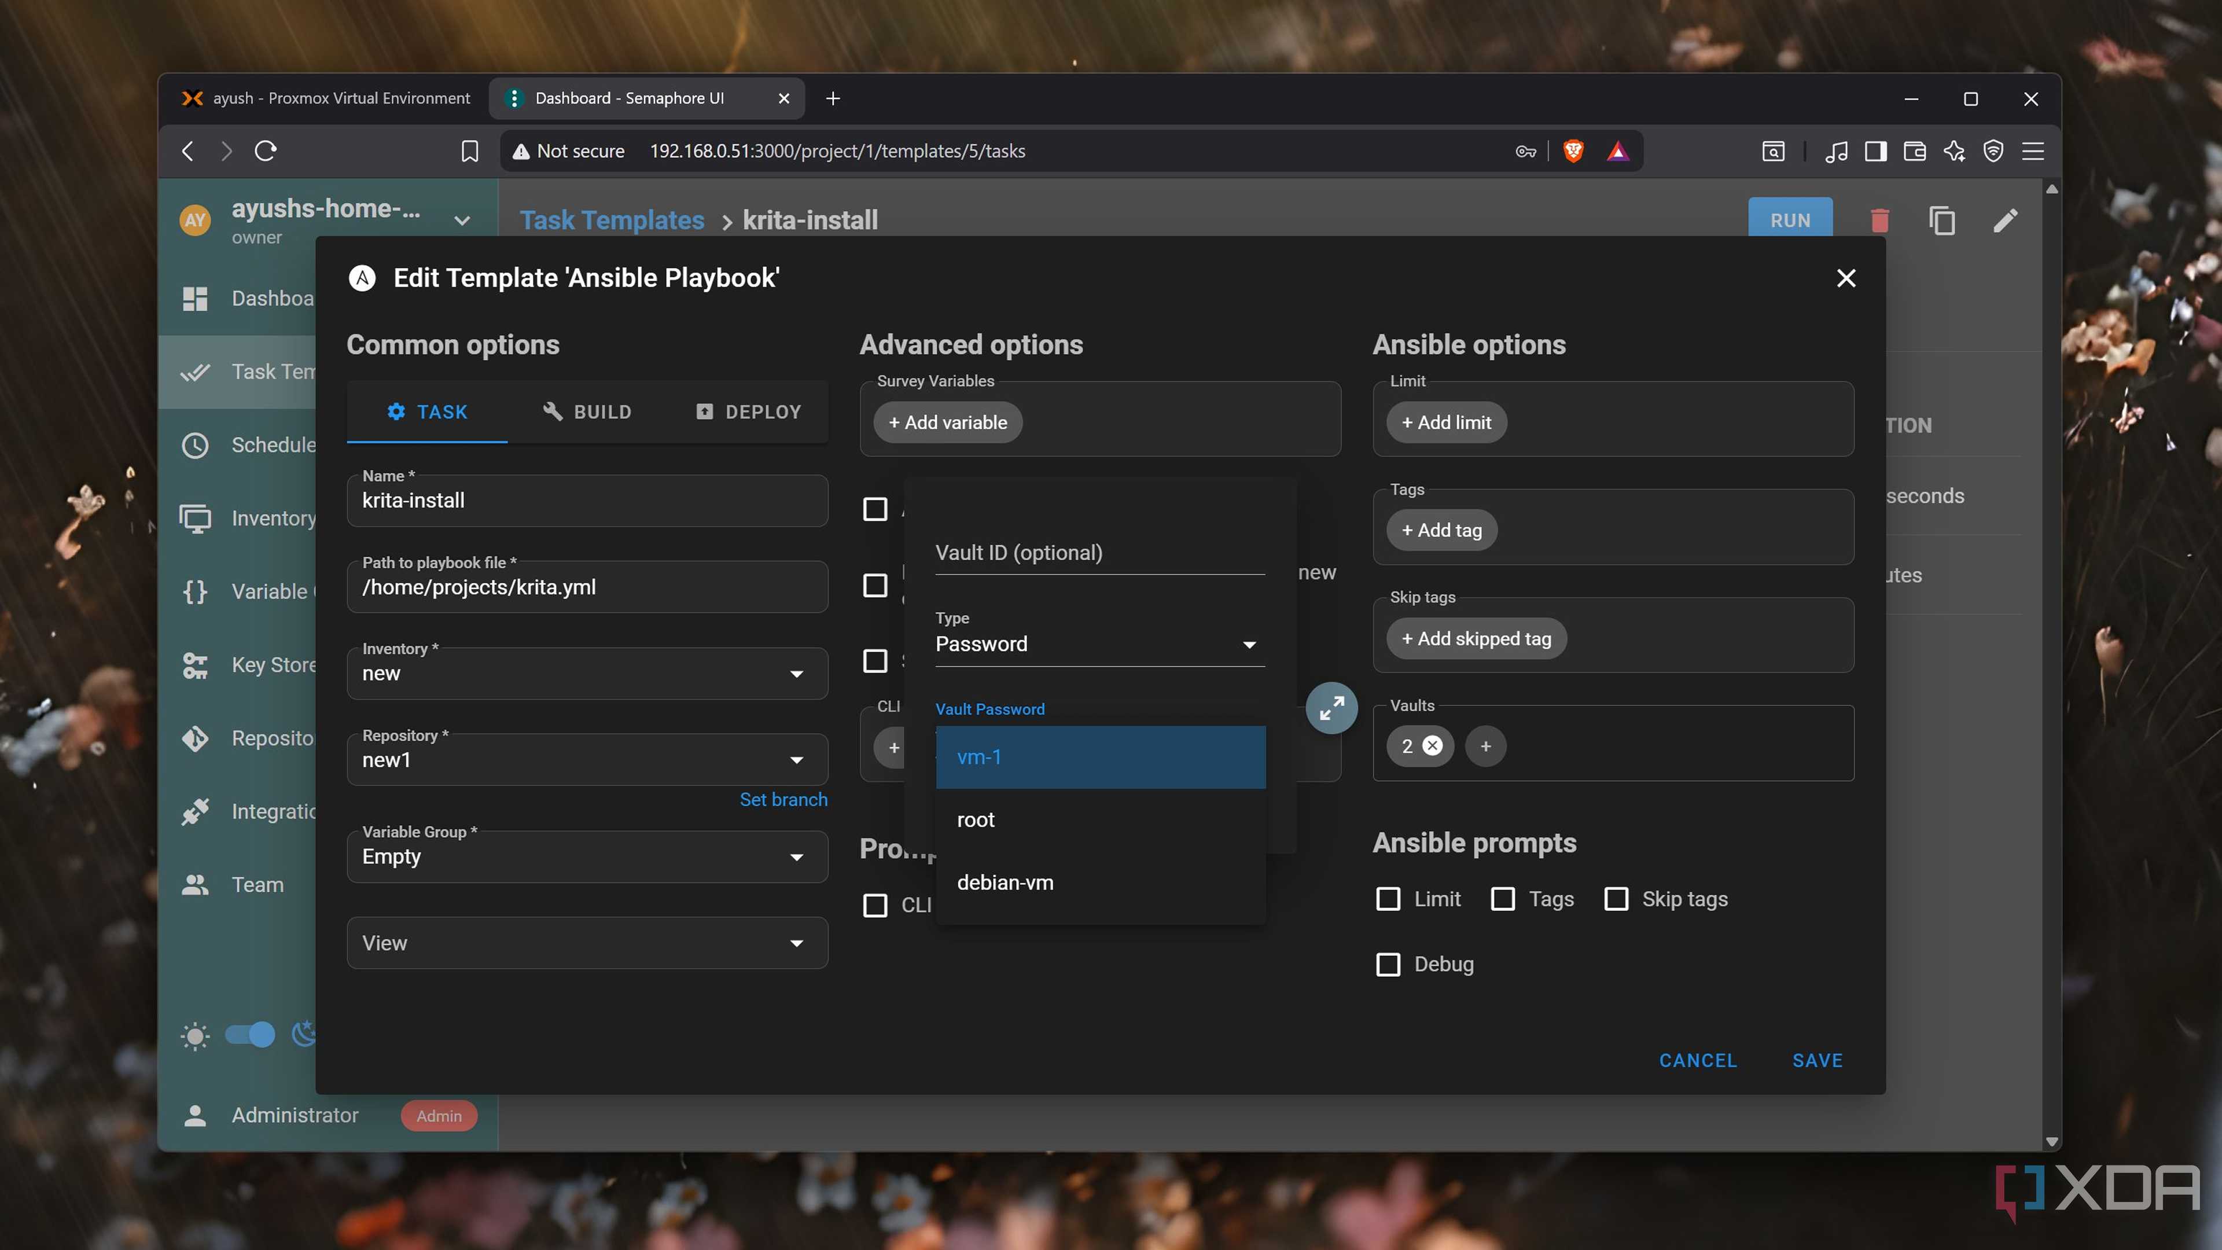Open the vault Type Password dropdown

[1100, 645]
